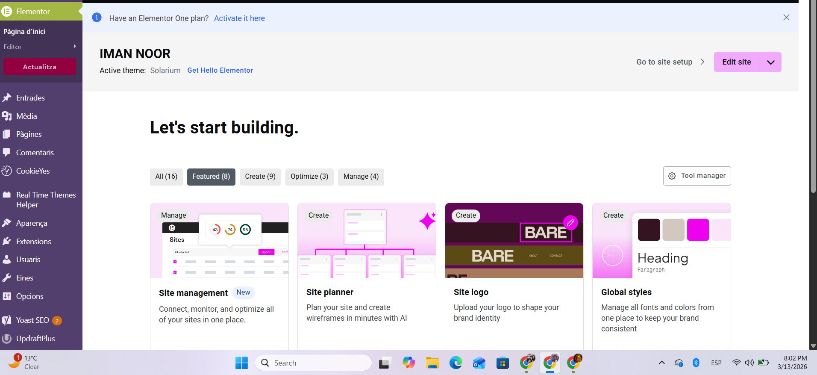
Task: Open the clock showing 8:02 PM
Action: click(793, 363)
